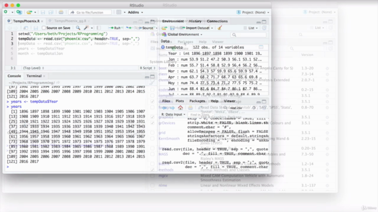Switch to the Terminal tab
The height and width of the screenshot is (212, 378).
tap(34, 76)
